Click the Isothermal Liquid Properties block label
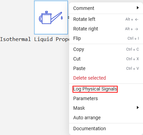143x135 pixels. (x=35, y=39)
